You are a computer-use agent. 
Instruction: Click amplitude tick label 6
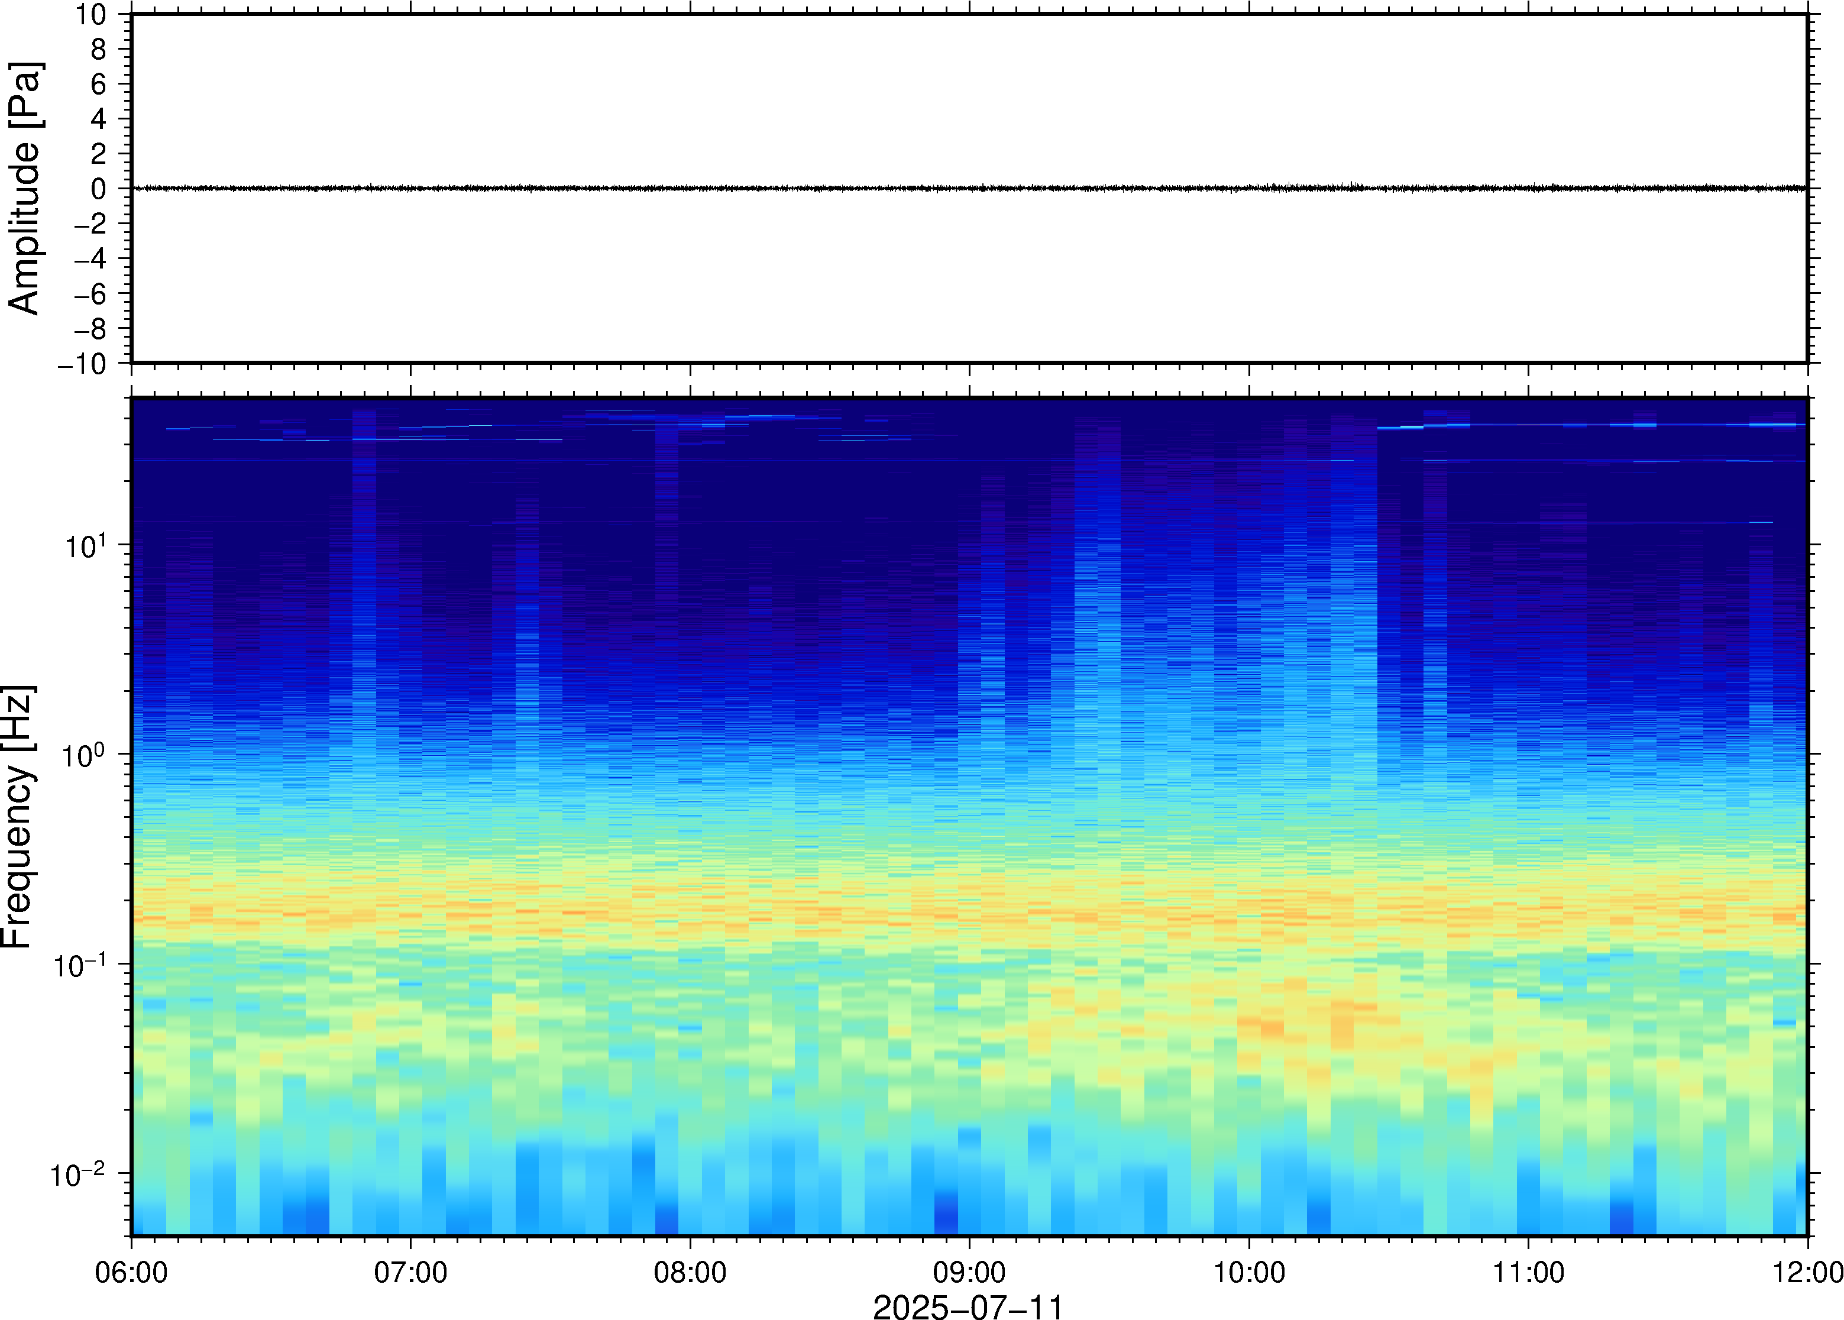pos(98,84)
